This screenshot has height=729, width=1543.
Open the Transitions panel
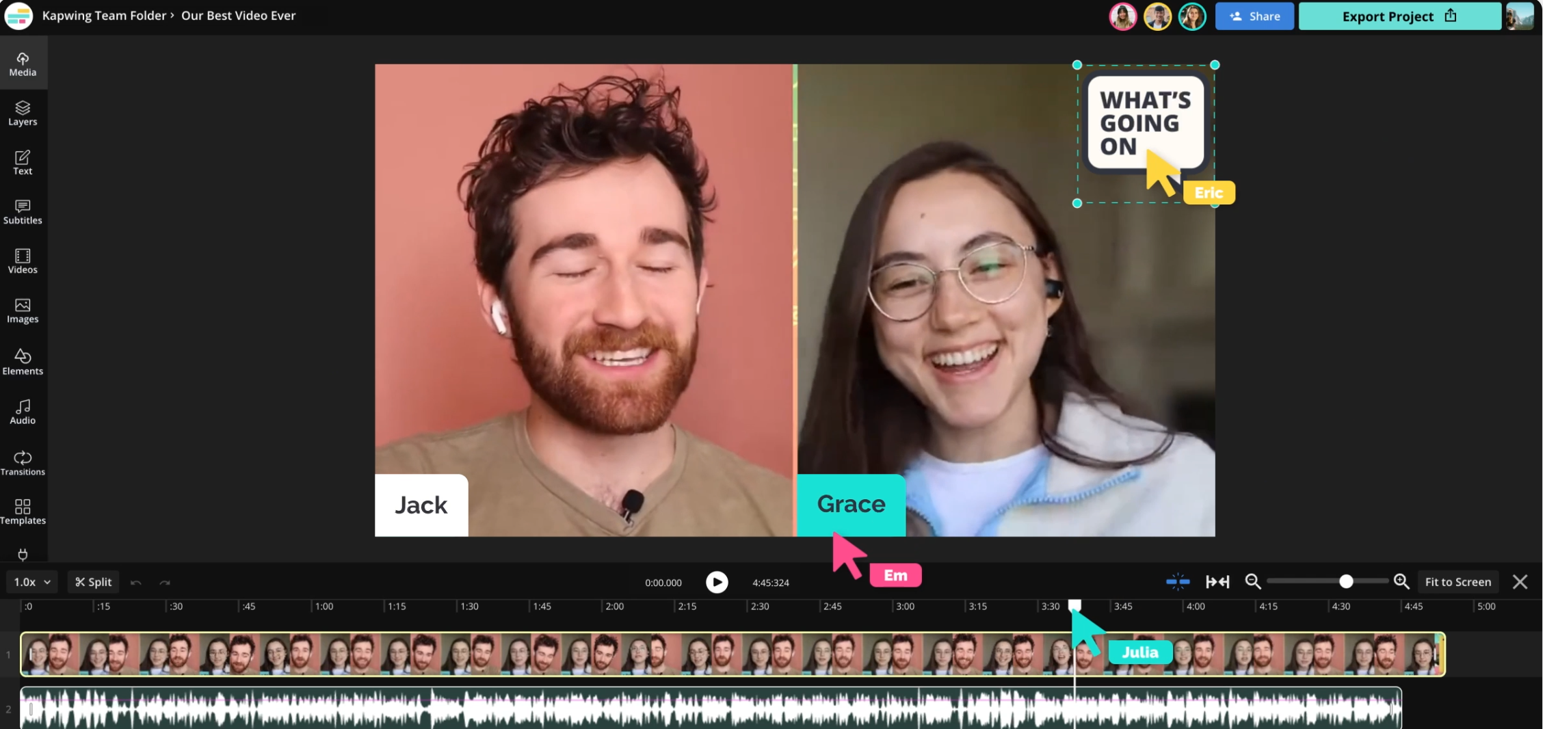click(x=23, y=463)
